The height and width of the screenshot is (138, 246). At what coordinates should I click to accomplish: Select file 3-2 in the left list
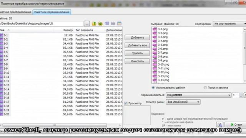tap(6, 39)
